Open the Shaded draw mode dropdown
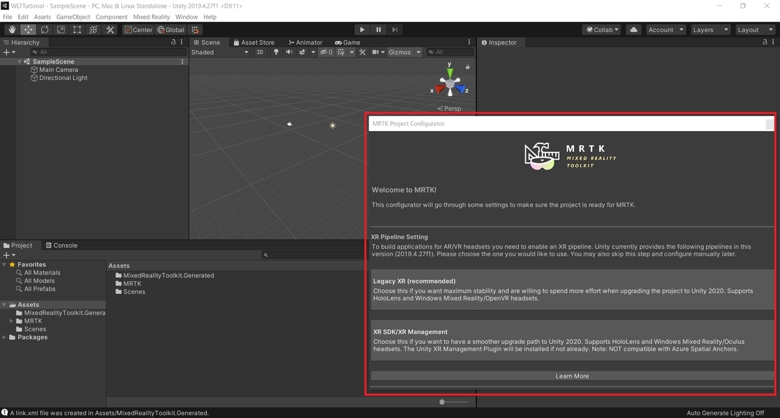The image size is (780, 418). click(x=220, y=52)
